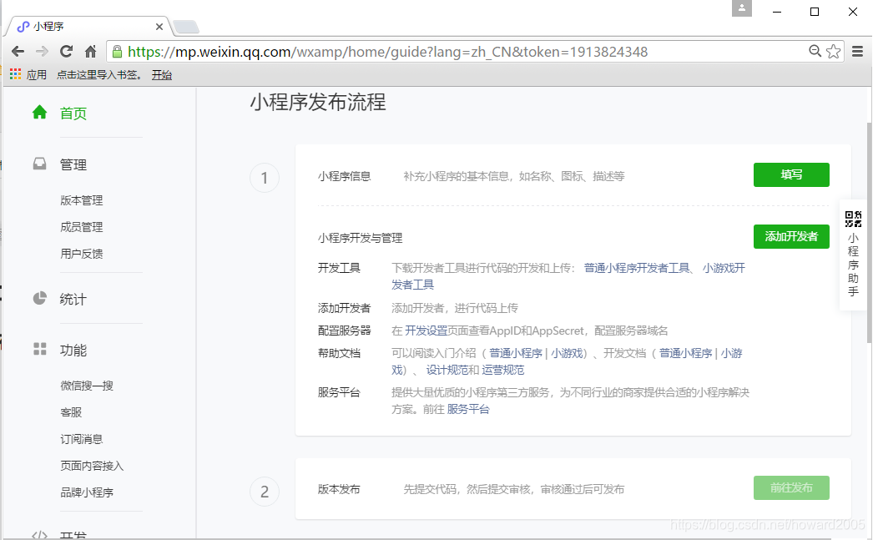
Task: Open 微信搜一搜 in sidebar
Action: pyautogui.click(x=87, y=386)
